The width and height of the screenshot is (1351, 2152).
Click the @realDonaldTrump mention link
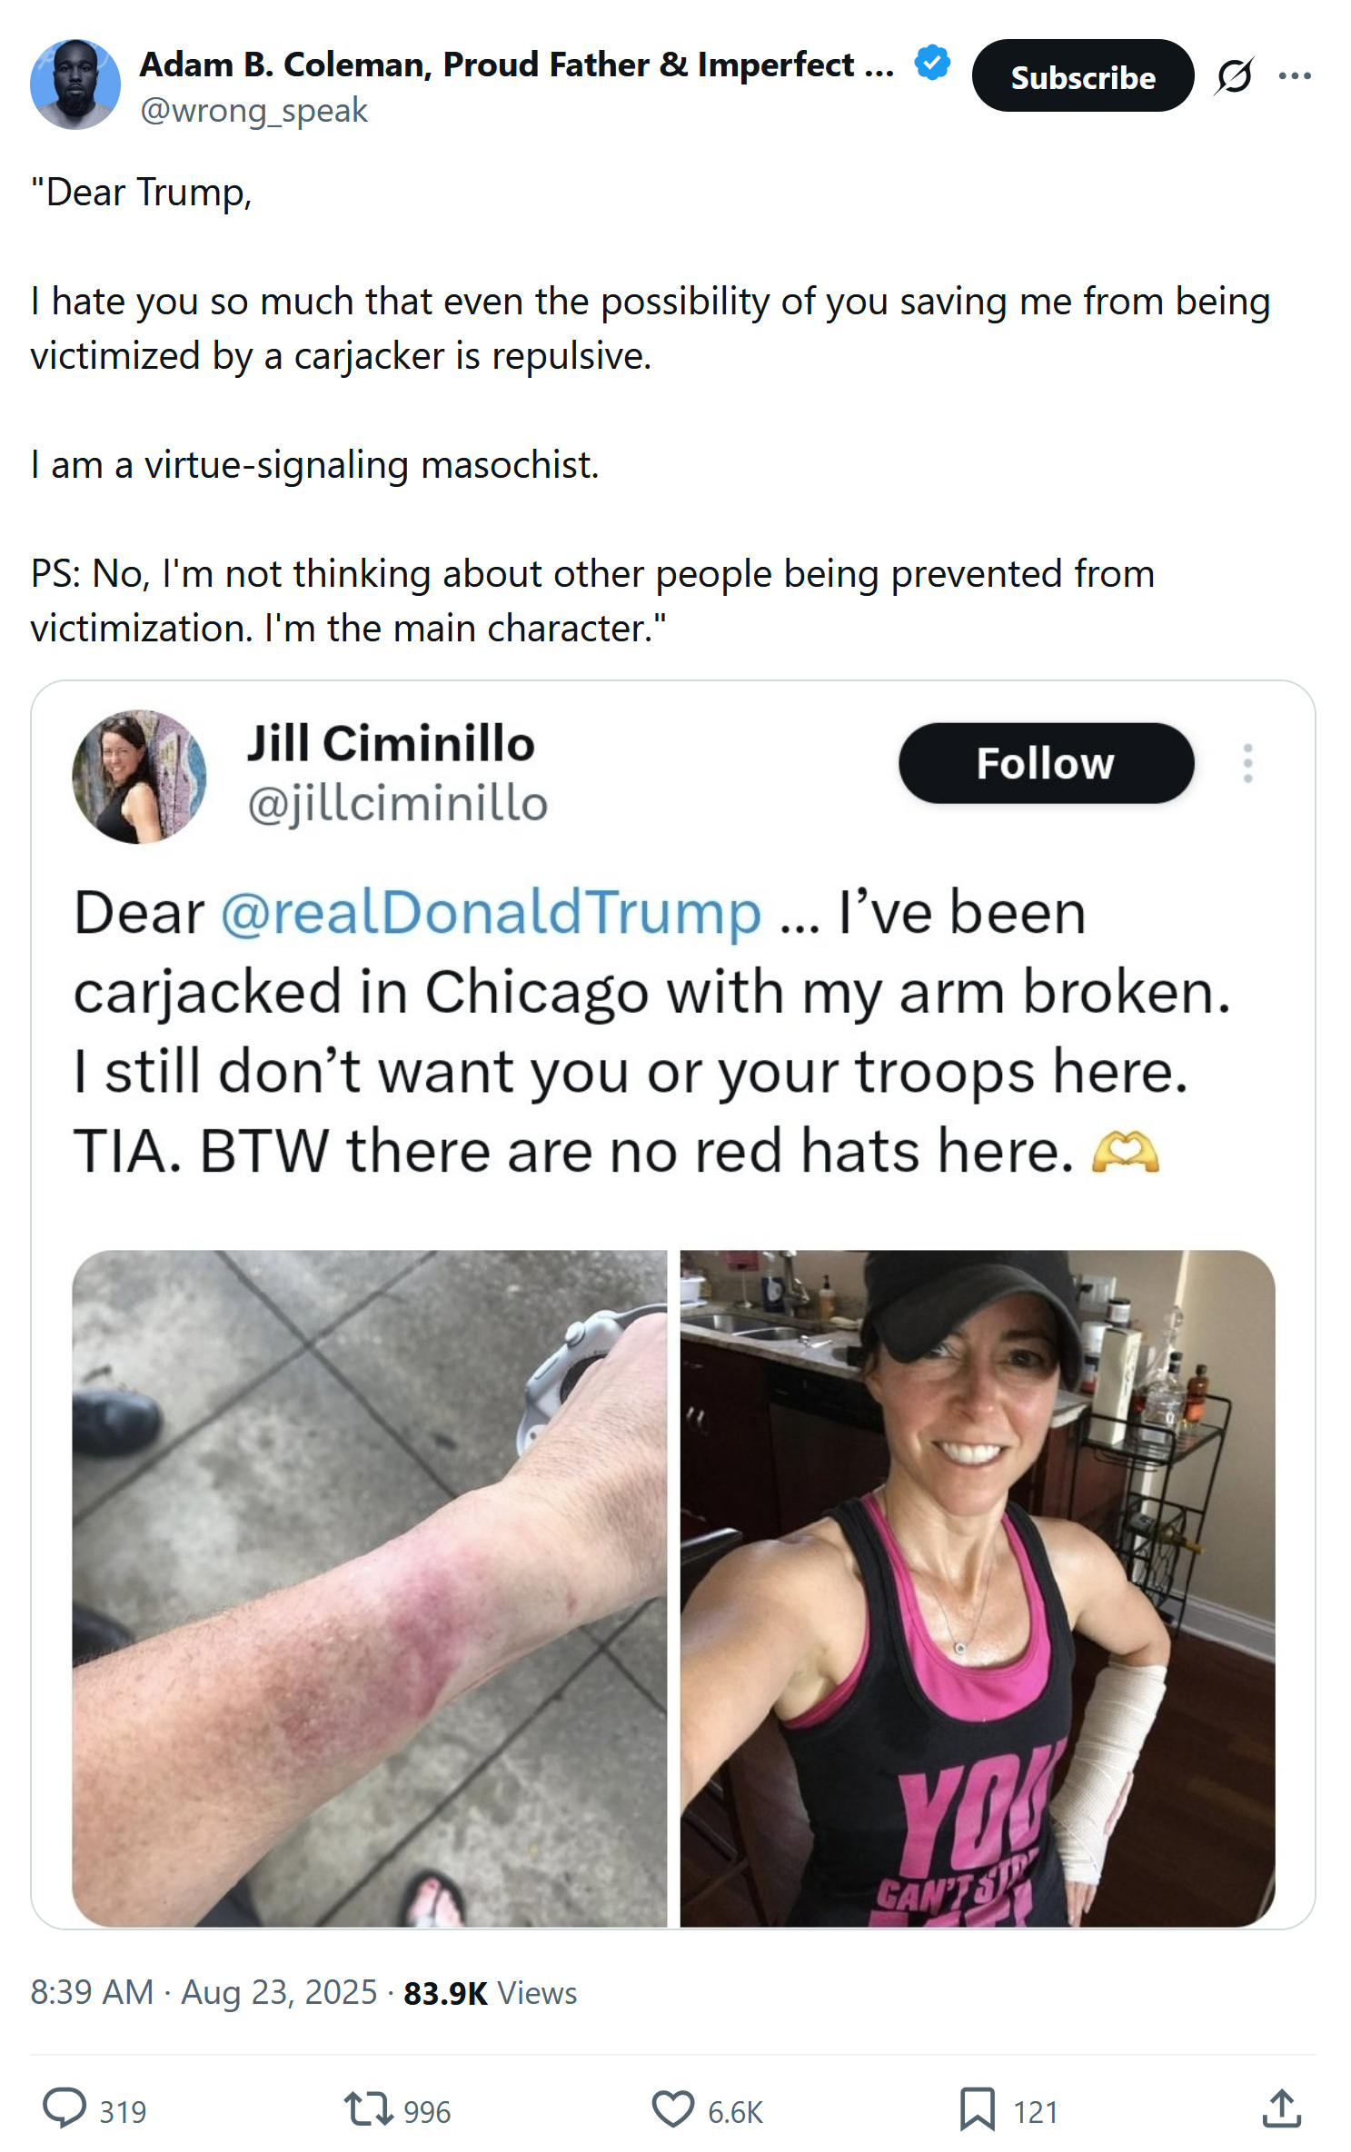[491, 912]
